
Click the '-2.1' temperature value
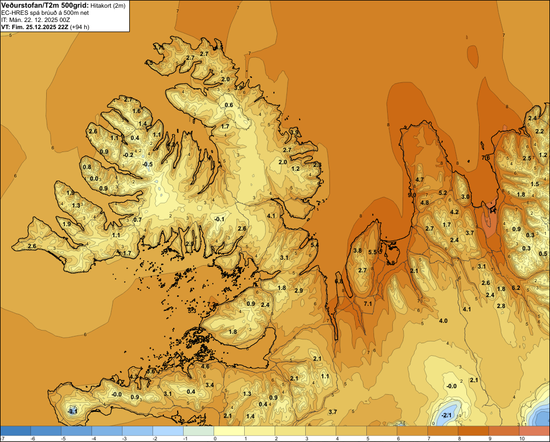446,416
